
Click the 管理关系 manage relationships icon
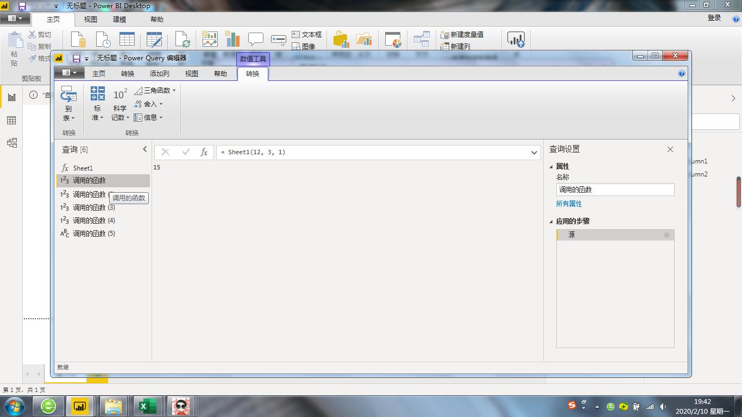[422, 39]
